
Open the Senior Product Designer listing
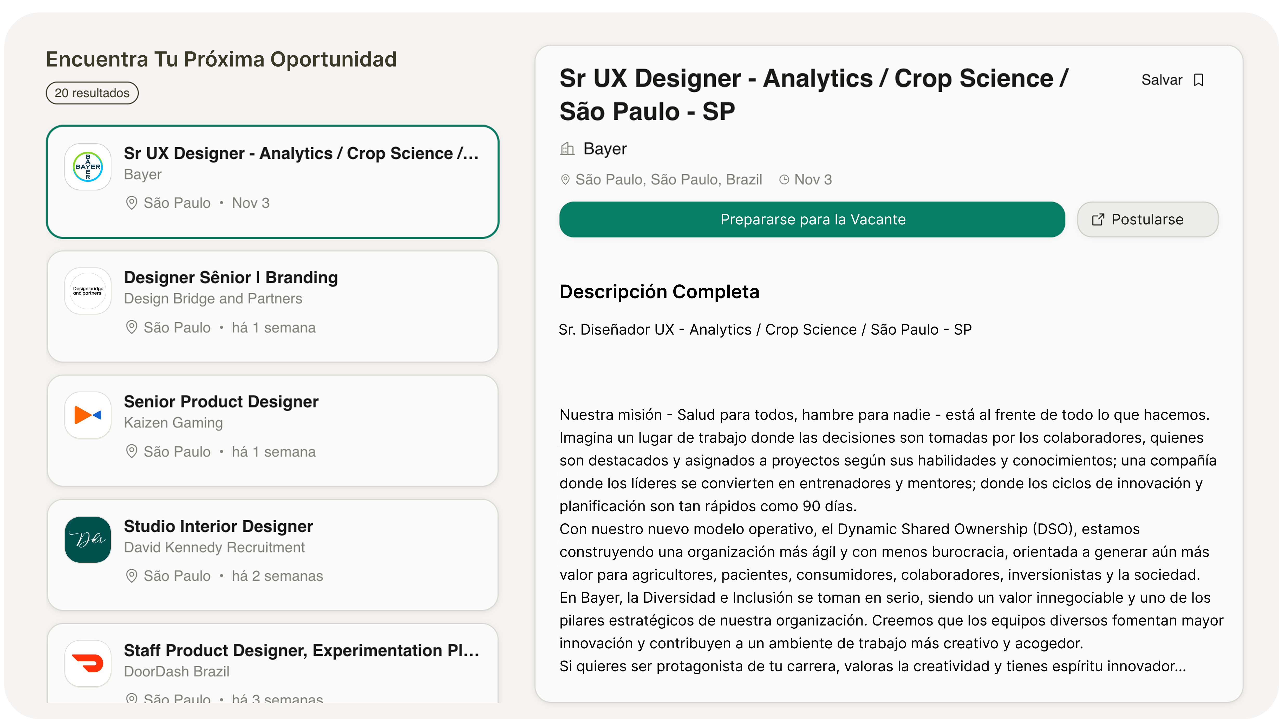273,431
